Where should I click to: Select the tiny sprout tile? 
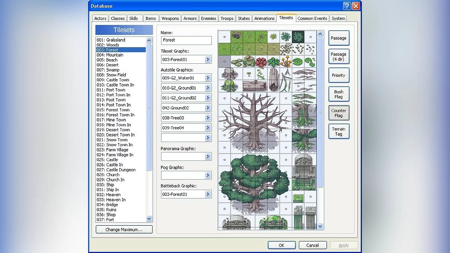[249, 73]
